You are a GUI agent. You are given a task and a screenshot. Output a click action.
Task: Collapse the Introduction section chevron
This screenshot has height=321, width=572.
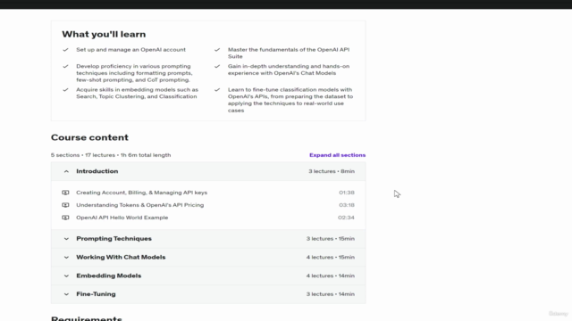66,171
